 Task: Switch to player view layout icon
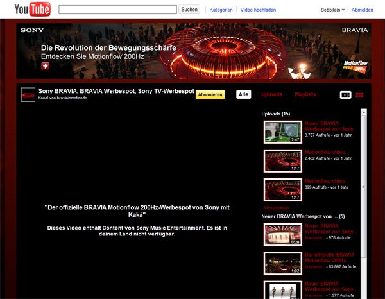tap(345, 95)
